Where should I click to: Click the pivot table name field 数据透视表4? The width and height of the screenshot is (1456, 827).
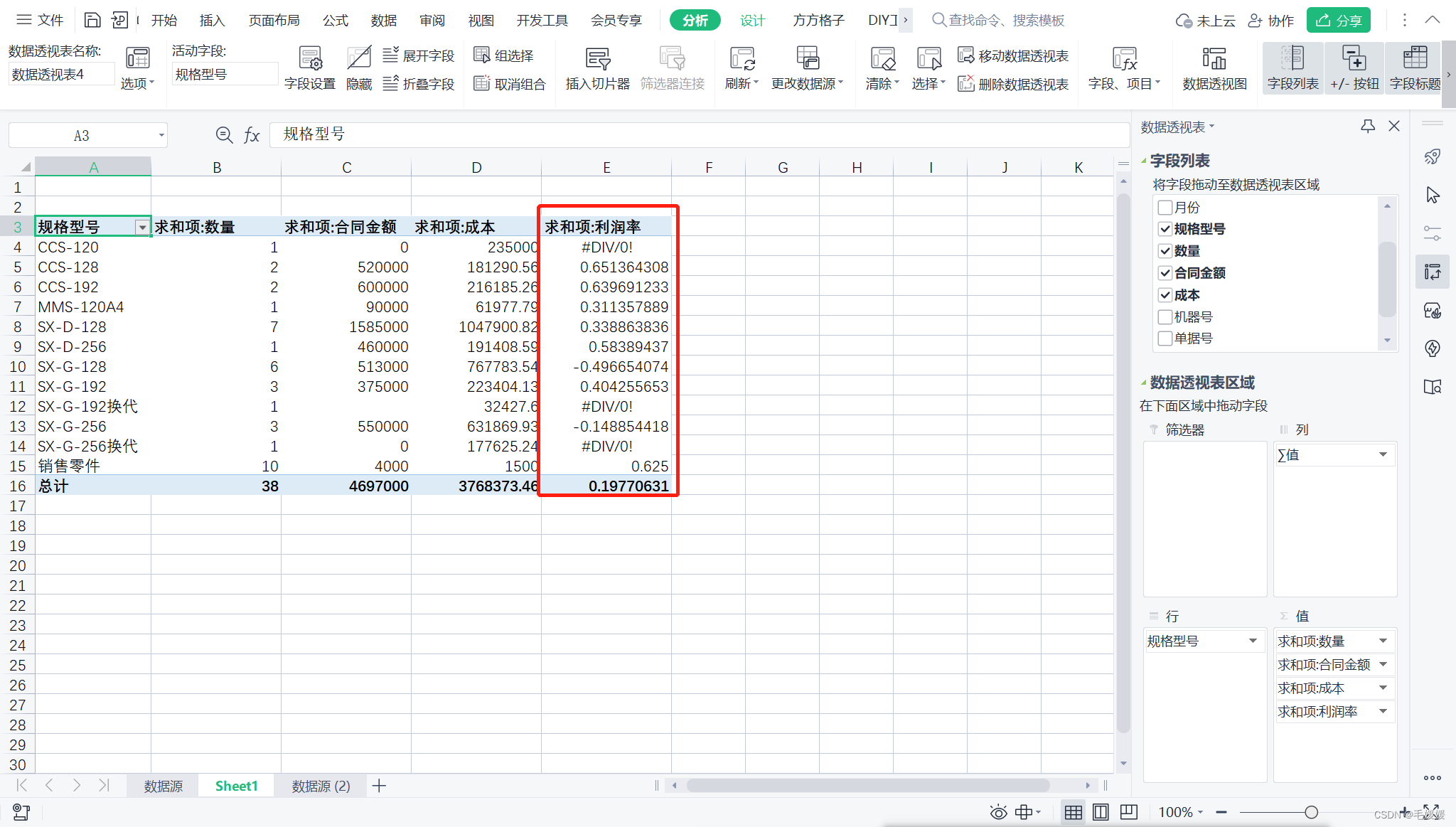(61, 74)
